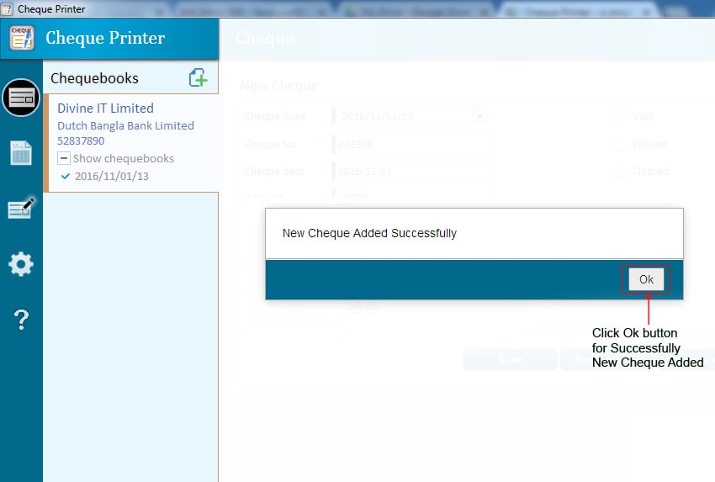Click the Cheque Printer app logo
This screenshot has width=715, height=482.
(22, 38)
